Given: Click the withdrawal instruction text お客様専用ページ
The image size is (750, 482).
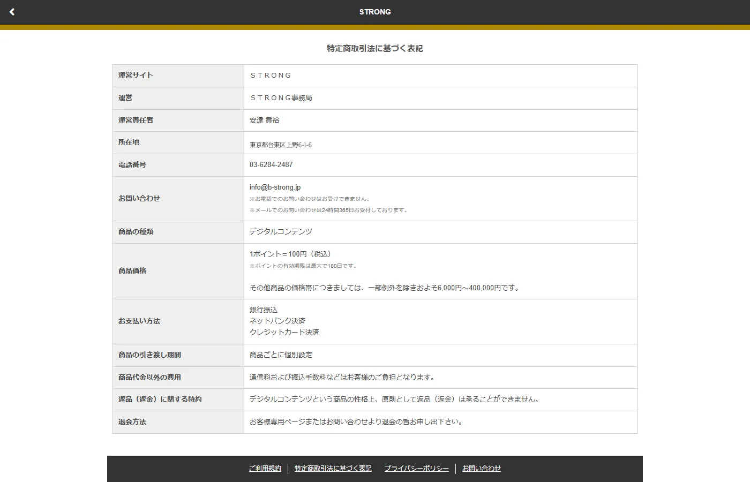Looking at the screenshot, I should click(357, 422).
